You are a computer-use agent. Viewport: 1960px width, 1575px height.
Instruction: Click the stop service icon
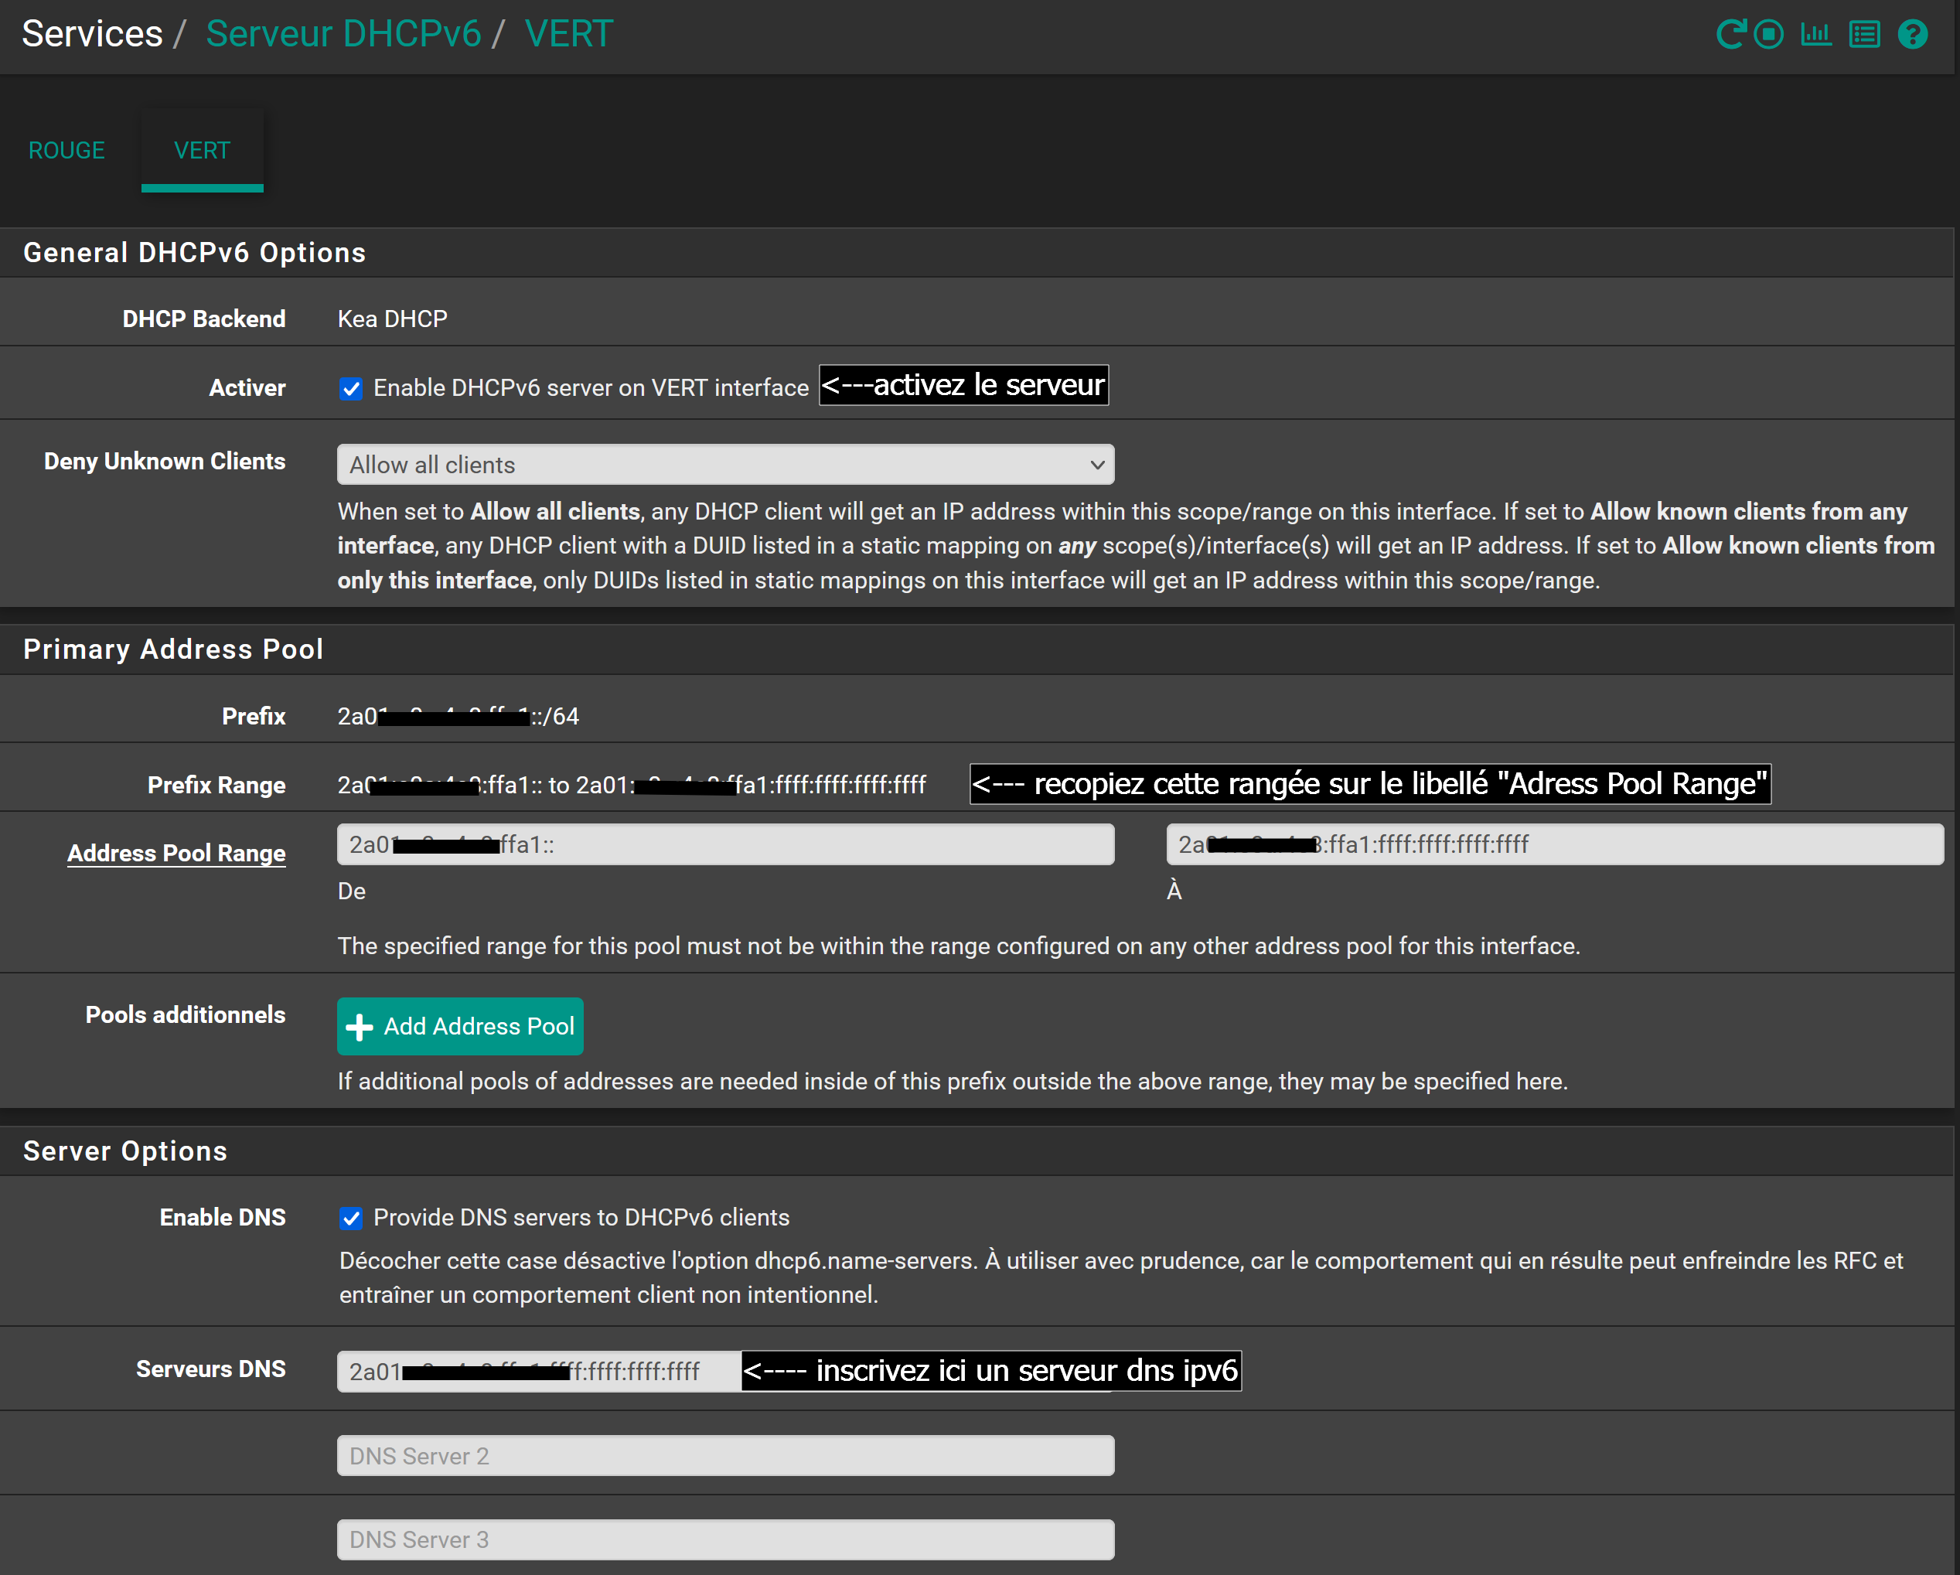[1768, 35]
